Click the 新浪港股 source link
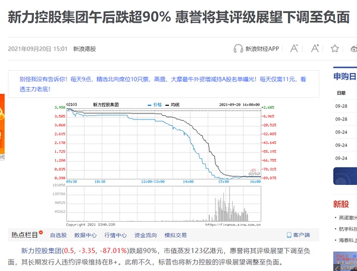 tap(84, 49)
